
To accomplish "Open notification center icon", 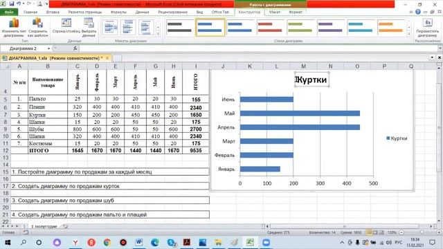I will [432, 243].
